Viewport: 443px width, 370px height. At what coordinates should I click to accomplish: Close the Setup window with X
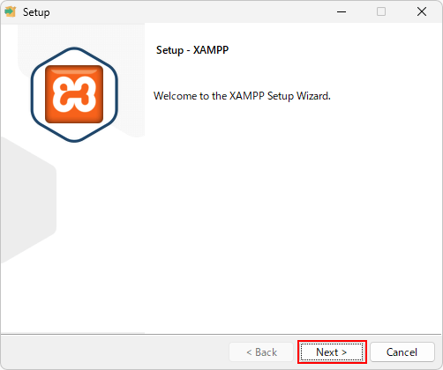click(422, 11)
